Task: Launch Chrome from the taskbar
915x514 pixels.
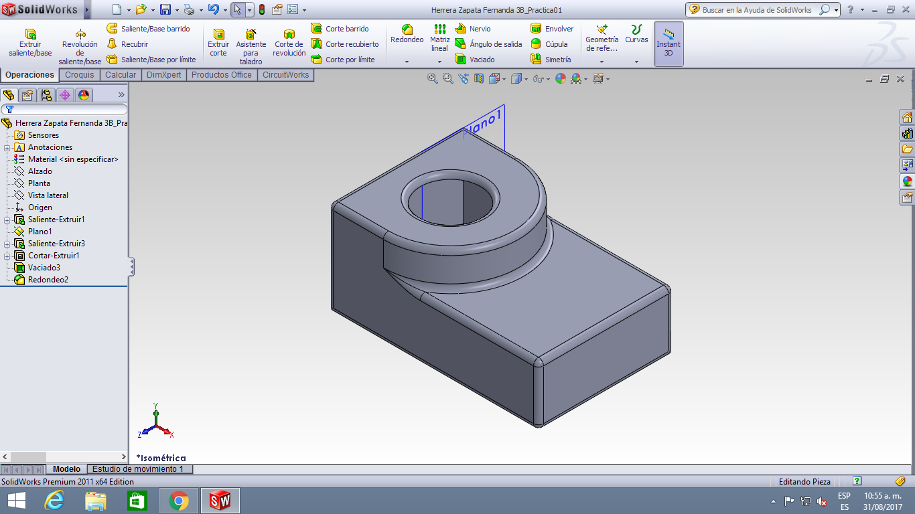Action: tap(178, 499)
